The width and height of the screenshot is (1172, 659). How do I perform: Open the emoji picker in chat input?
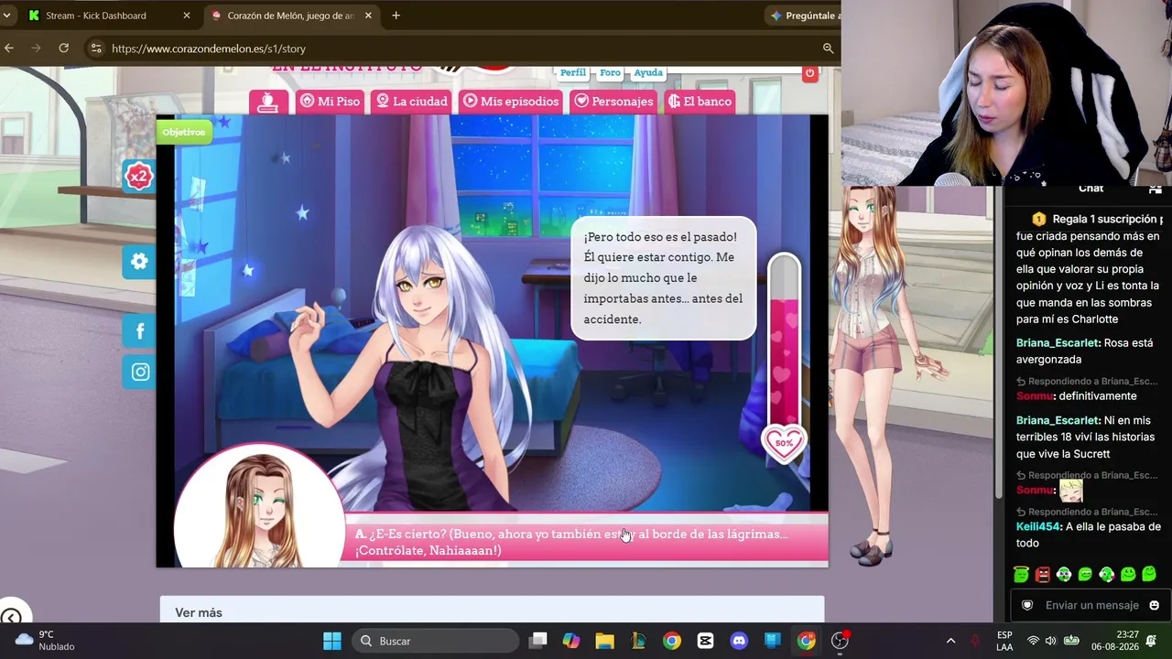[1154, 605]
